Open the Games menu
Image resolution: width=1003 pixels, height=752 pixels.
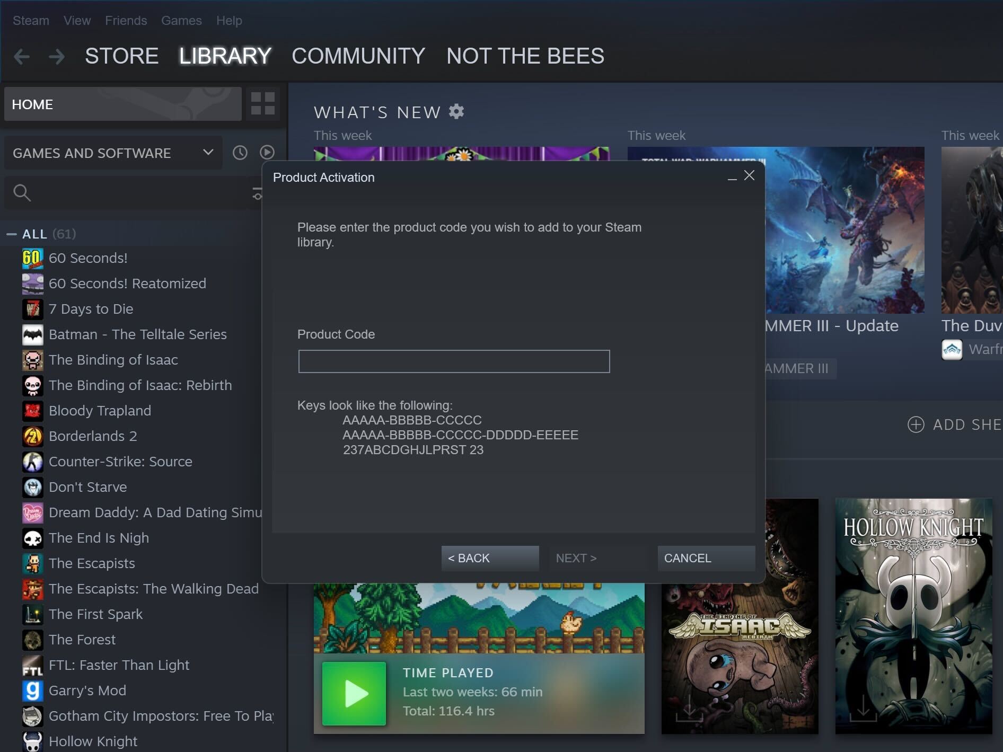181,20
